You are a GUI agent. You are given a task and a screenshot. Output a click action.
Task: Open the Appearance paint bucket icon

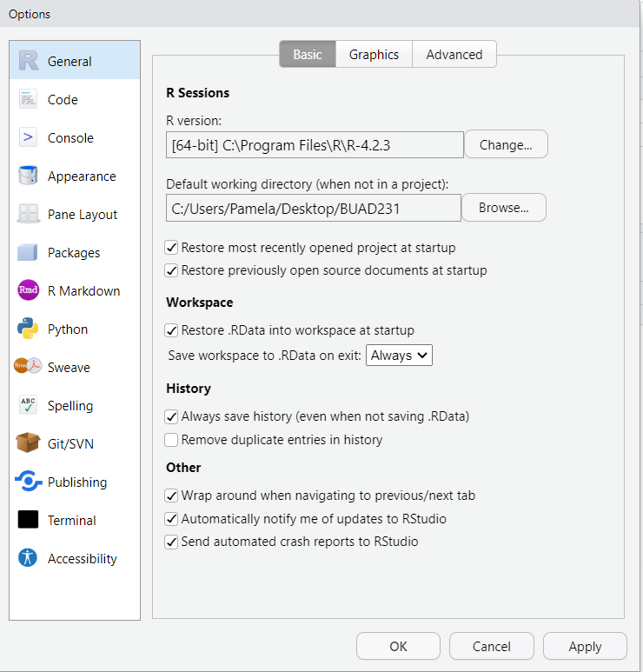pyautogui.click(x=29, y=176)
